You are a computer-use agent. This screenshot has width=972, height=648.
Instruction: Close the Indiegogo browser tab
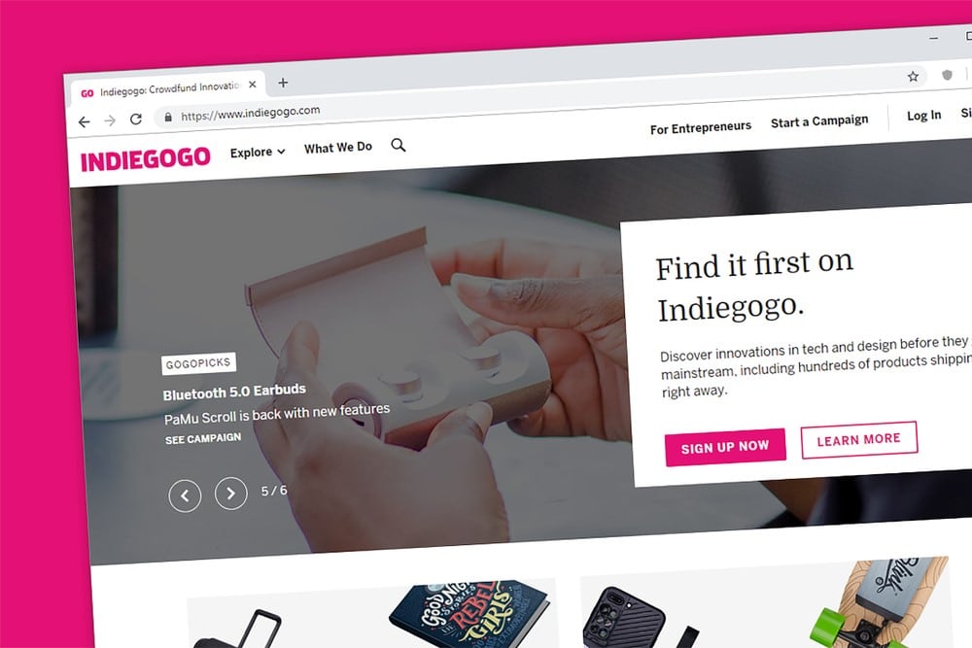[x=253, y=85]
